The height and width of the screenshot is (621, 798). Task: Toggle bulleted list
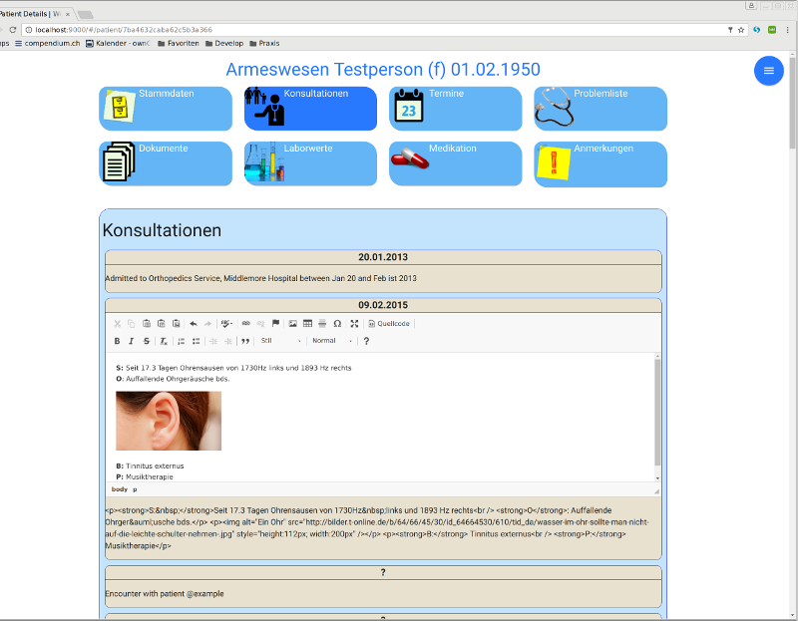coord(196,341)
